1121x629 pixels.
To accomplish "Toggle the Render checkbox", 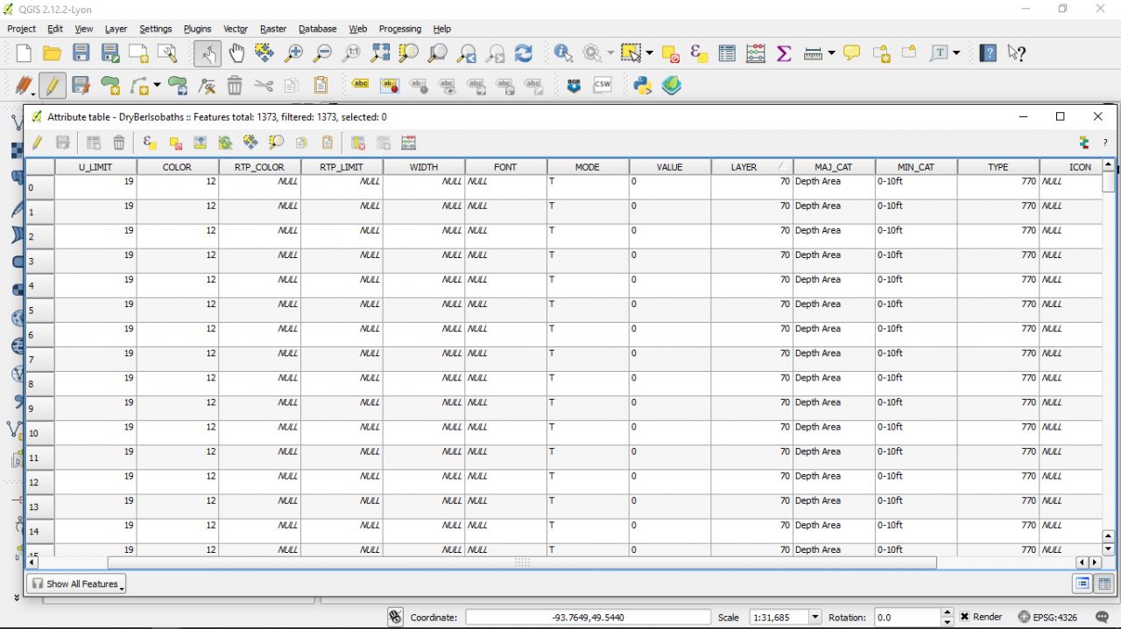I will (965, 617).
